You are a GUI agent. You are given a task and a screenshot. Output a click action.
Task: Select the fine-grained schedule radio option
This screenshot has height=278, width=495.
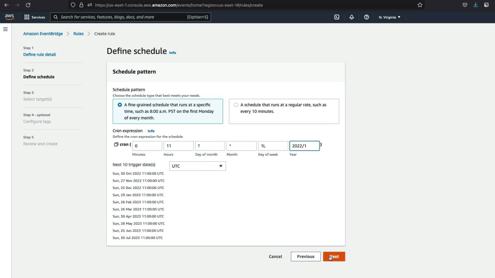120,105
